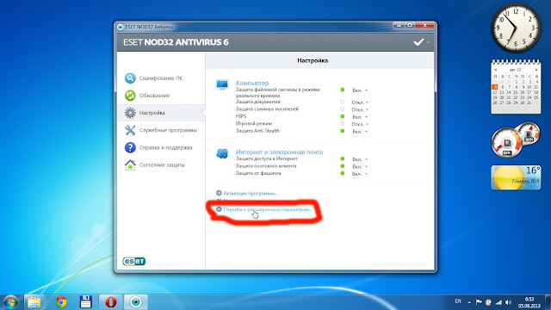Viewport: 551px width, 310px height.
Task: Click the EN language indicator
Action: point(458,301)
